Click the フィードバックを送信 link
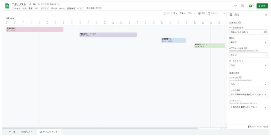 (x=258, y=127)
